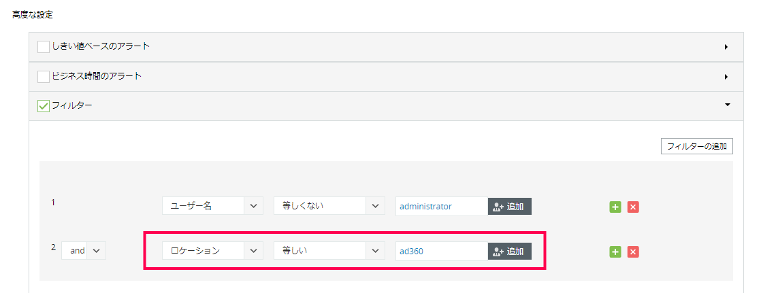The height and width of the screenshot is (293, 761).
Task: Click the administrator value input field
Action: [x=441, y=206]
